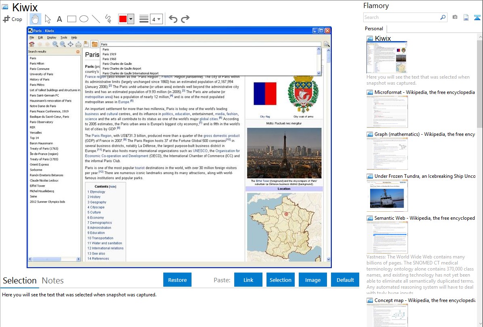Click the bookmark icon in the Kiwix window
Screen dimensions: 483x327
click(86, 44)
